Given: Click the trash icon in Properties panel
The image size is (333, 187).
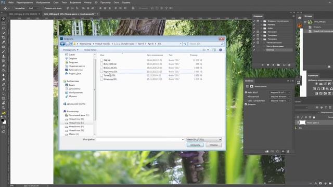Looking at the screenshot, I should pos(288,151).
